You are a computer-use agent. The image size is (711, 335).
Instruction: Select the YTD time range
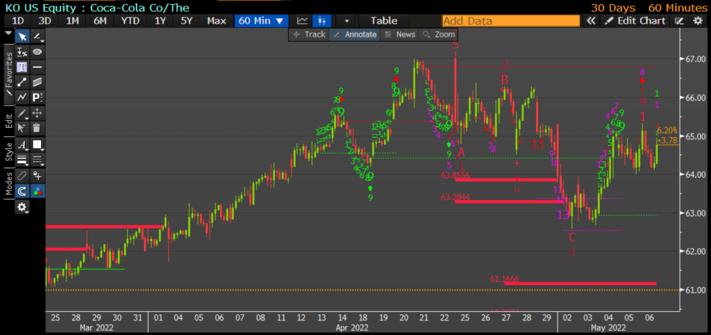pos(131,21)
